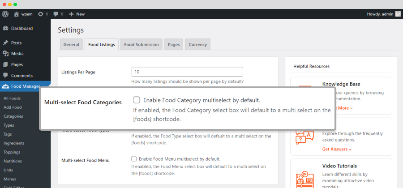Switch to the Pages settings tab
The width and height of the screenshot is (403, 188).
click(x=174, y=45)
